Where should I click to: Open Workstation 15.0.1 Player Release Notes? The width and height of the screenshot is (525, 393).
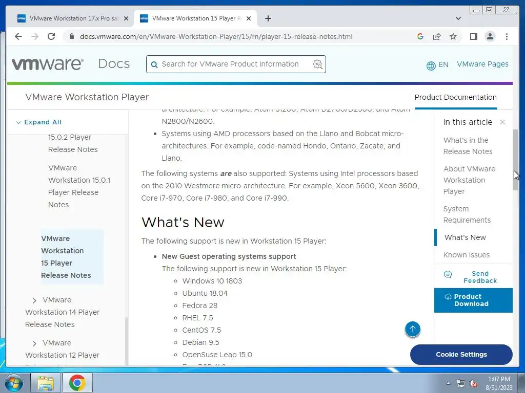point(79,186)
